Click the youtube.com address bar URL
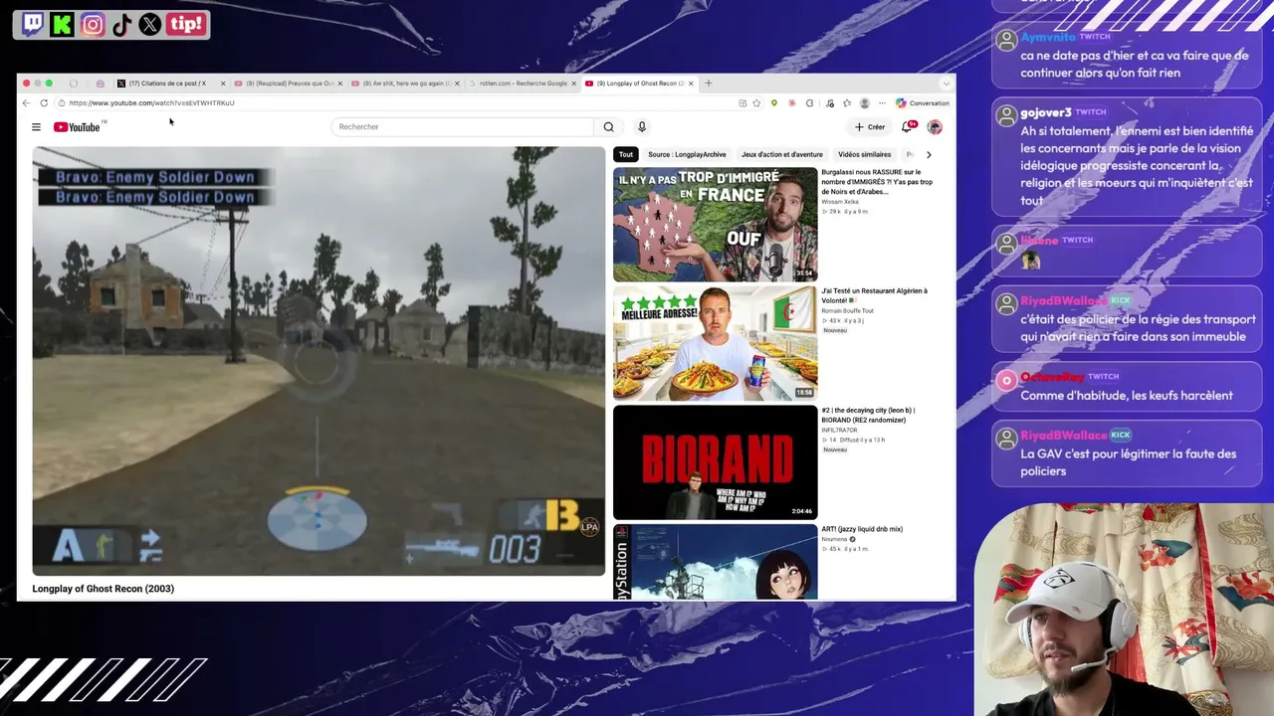The height and width of the screenshot is (716, 1274). (x=152, y=103)
